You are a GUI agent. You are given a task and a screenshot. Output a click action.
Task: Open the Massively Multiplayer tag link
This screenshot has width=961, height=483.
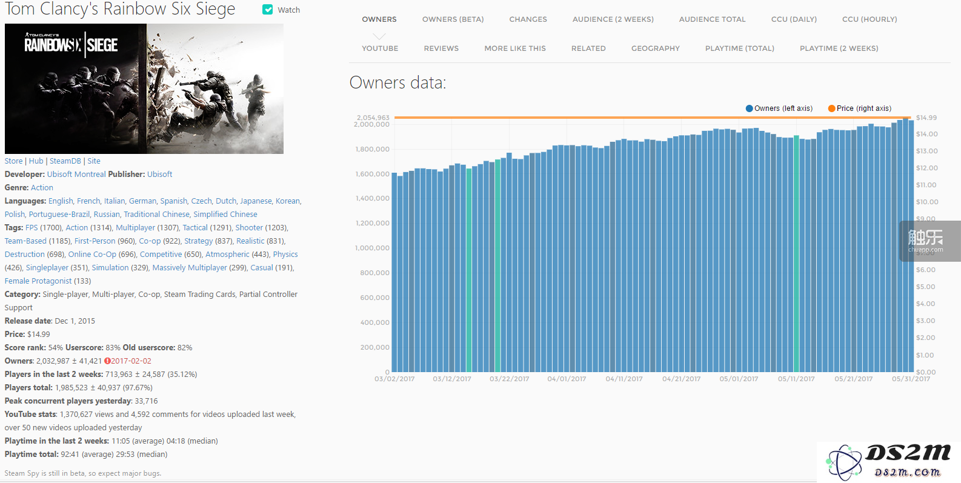click(190, 268)
